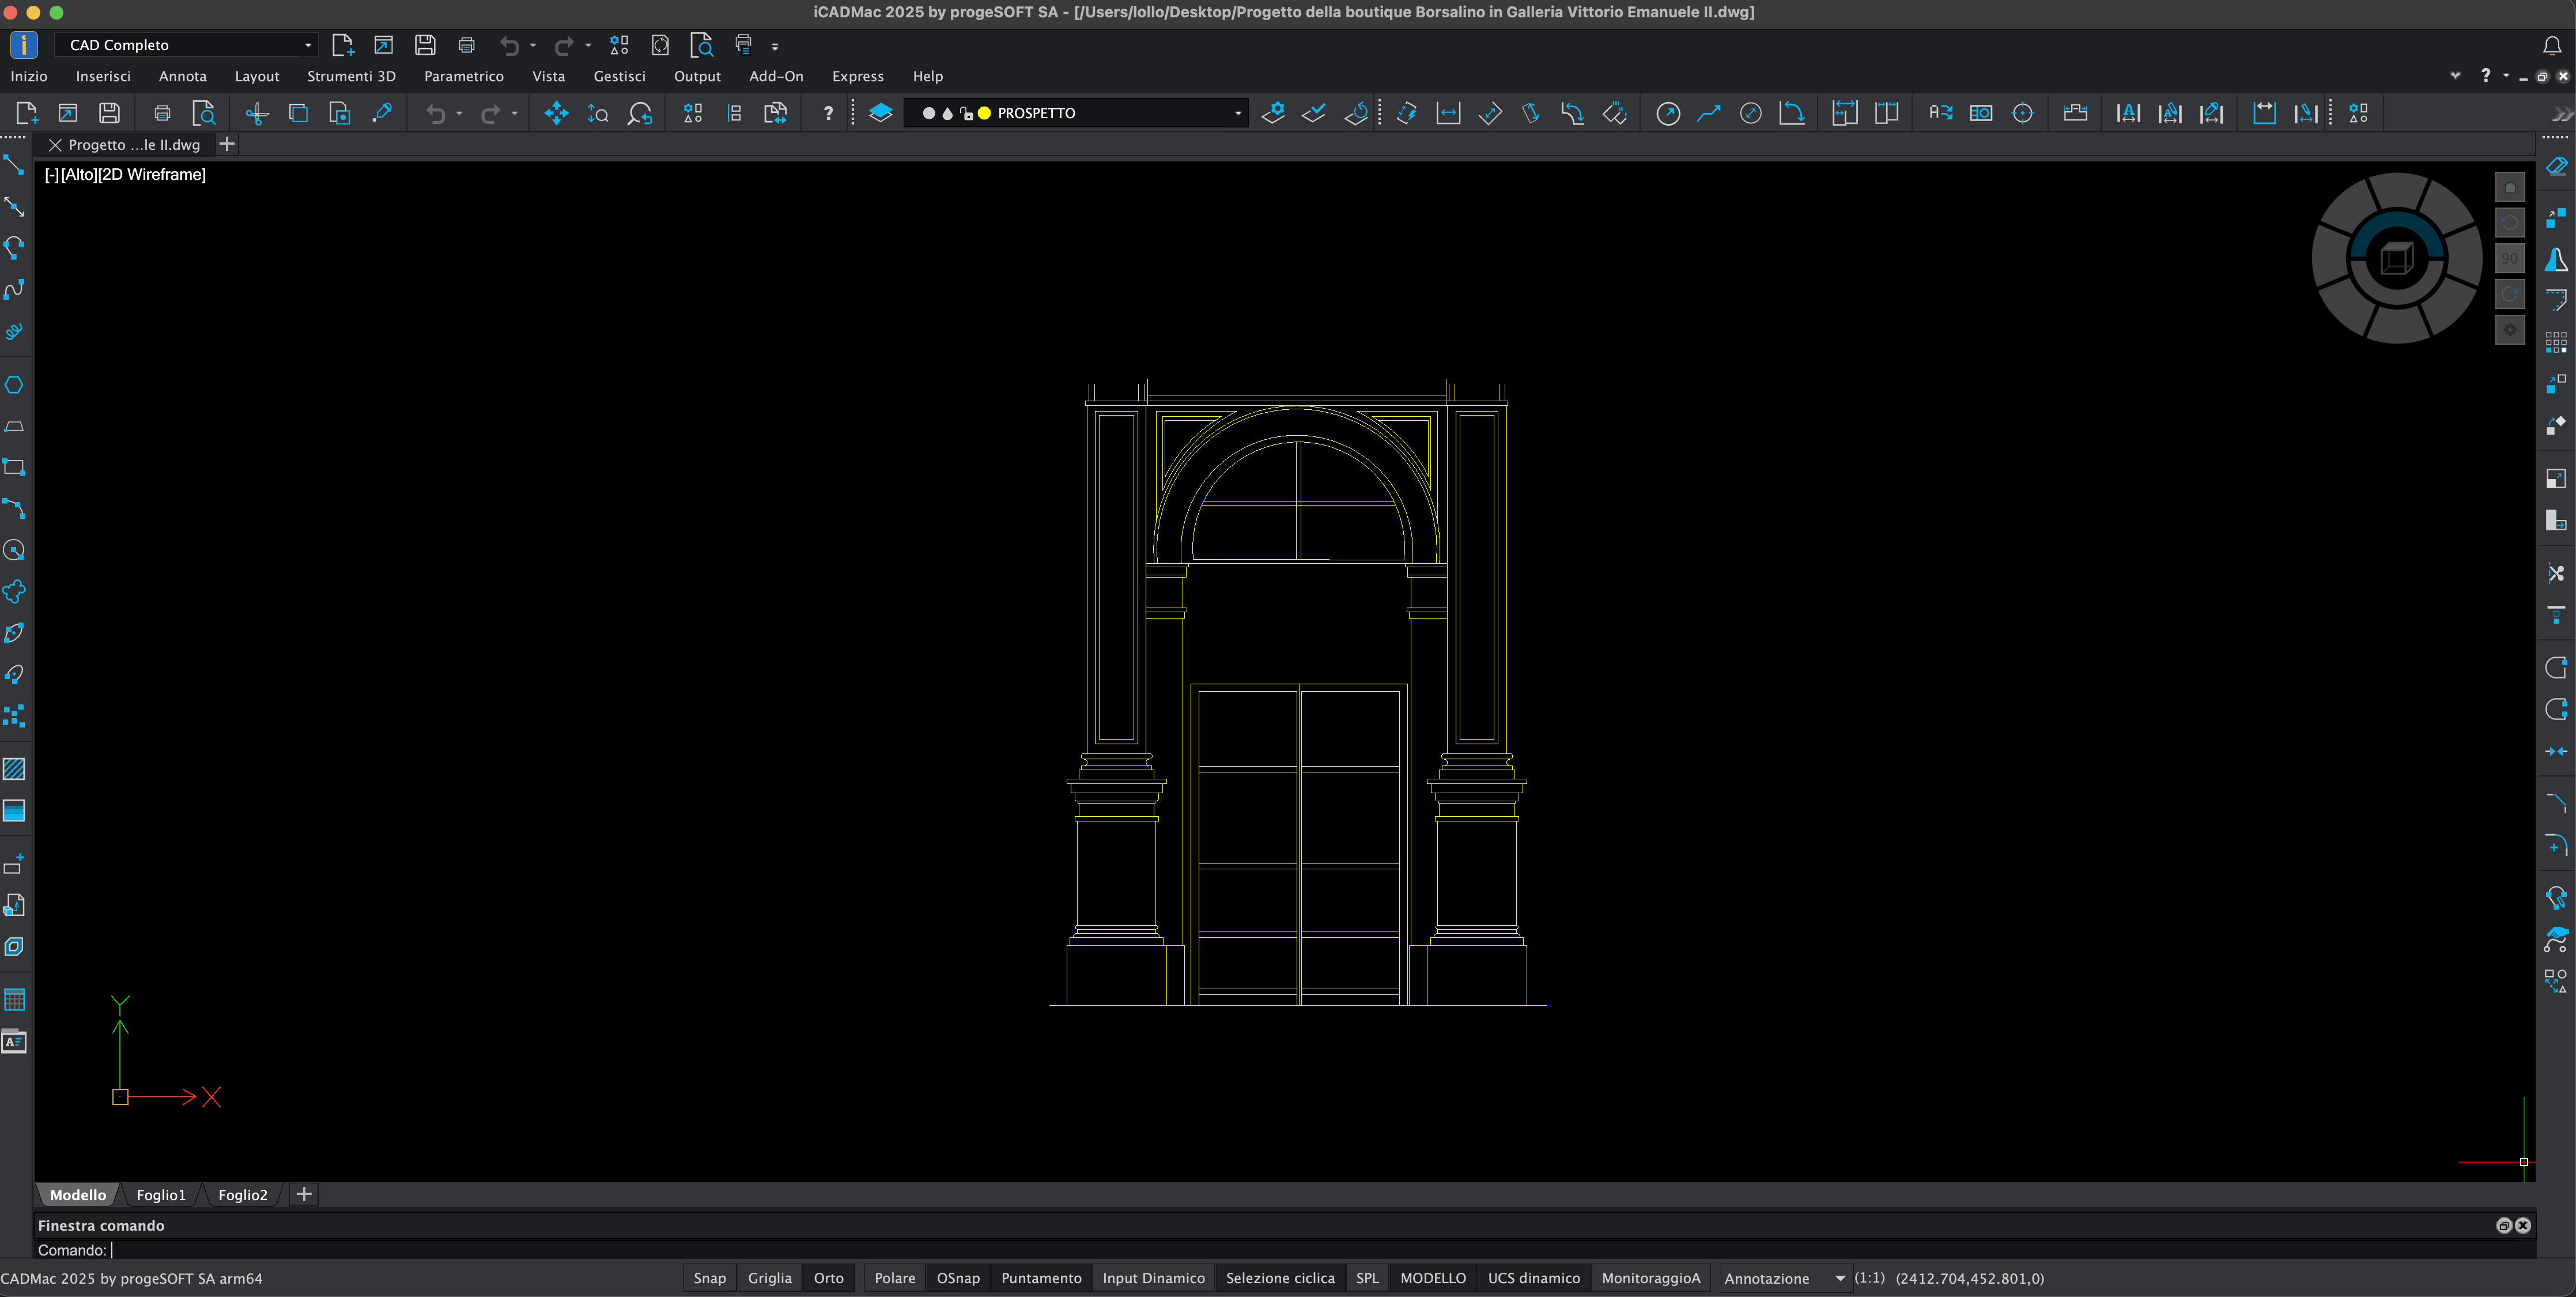Image resolution: width=2576 pixels, height=1297 pixels.
Task: Open the Table tool in left toolbar
Action: tap(14, 1000)
